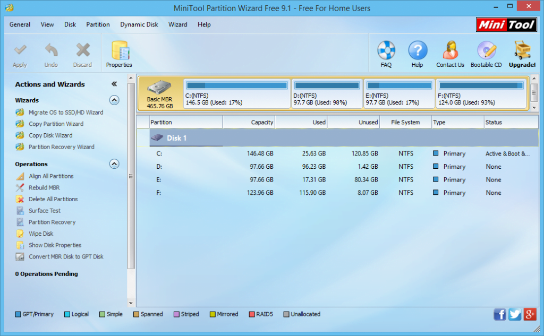This screenshot has height=336, width=544.
Task: Click Rebuild MBR operation
Action: click(x=44, y=187)
